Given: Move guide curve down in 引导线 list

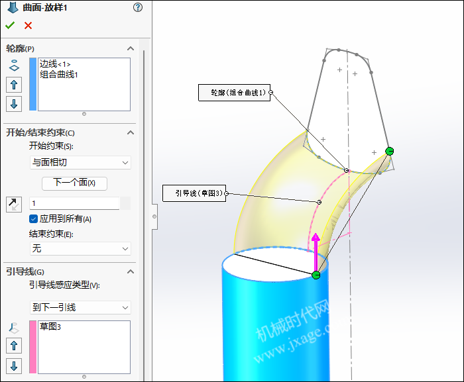Looking at the screenshot, I should point(14,365).
